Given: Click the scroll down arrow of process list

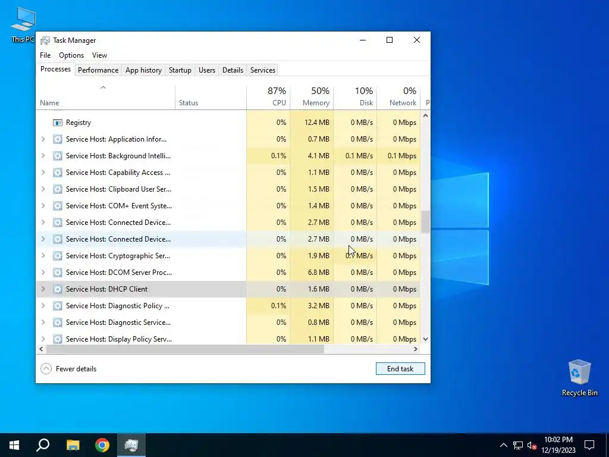Looking at the screenshot, I should (x=425, y=339).
